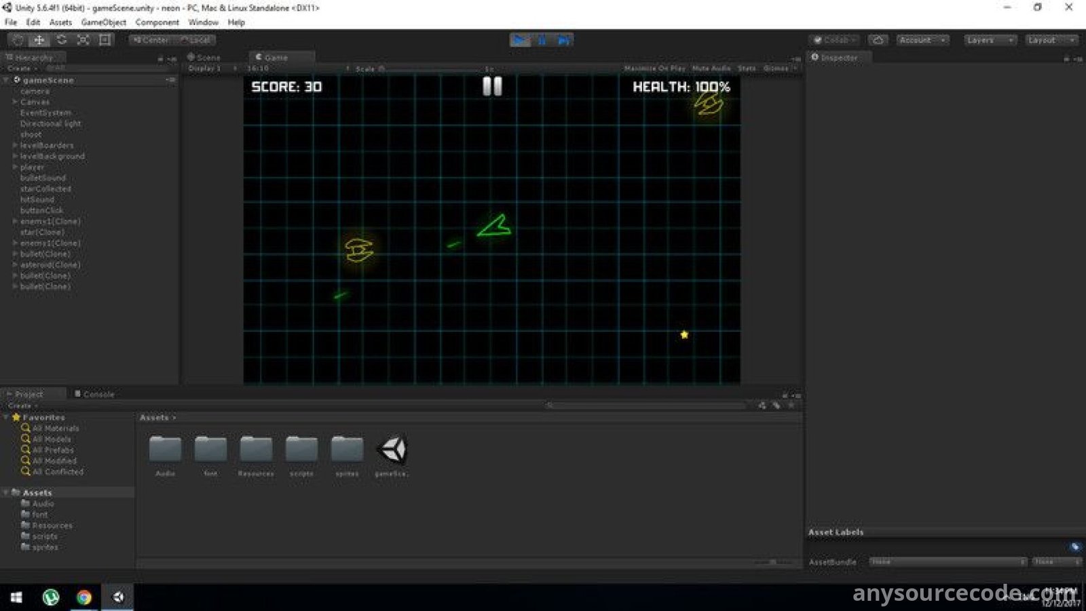This screenshot has height=611, width=1086.
Task: Open the cloud Services icon
Action: [878, 40]
